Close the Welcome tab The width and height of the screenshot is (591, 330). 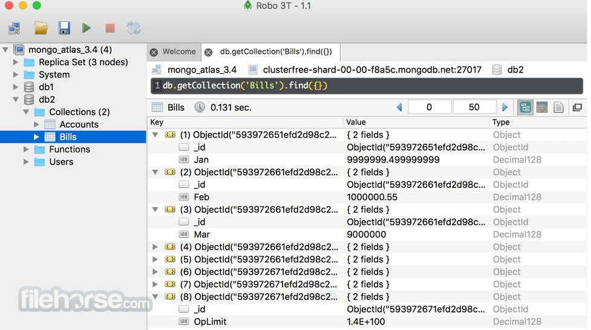coord(154,52)
